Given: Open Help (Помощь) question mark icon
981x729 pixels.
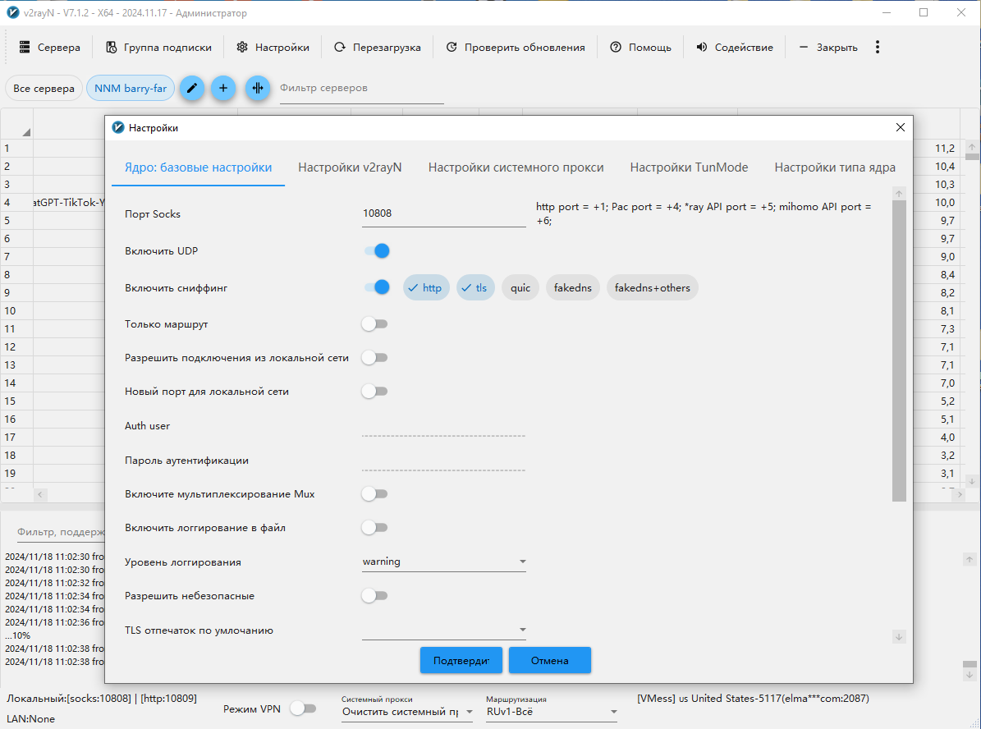Looking at the screenshot, I should [x=616, y=48].
